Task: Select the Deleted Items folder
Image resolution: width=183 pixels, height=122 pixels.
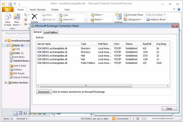Action: point(19,61)
